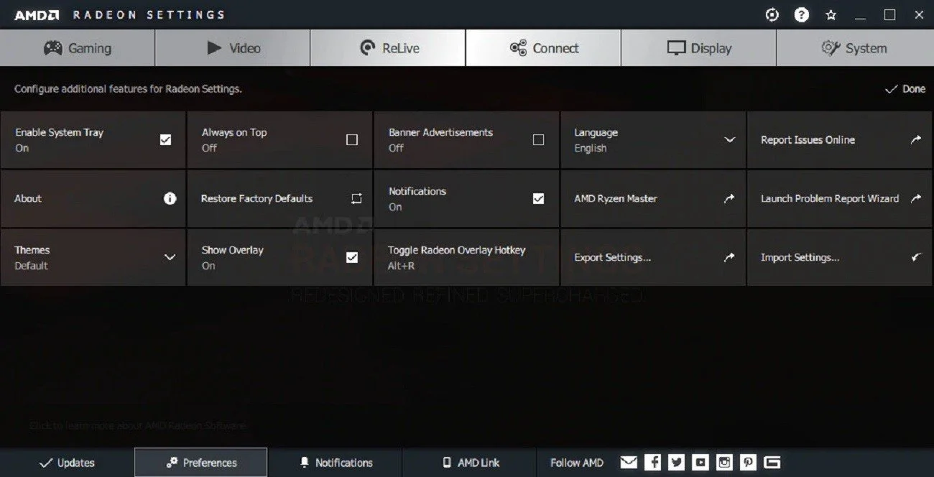Open the AMD Link footer section
This screenshot has height=477, width=934.
pyautogui.click(x=470, y=462)
